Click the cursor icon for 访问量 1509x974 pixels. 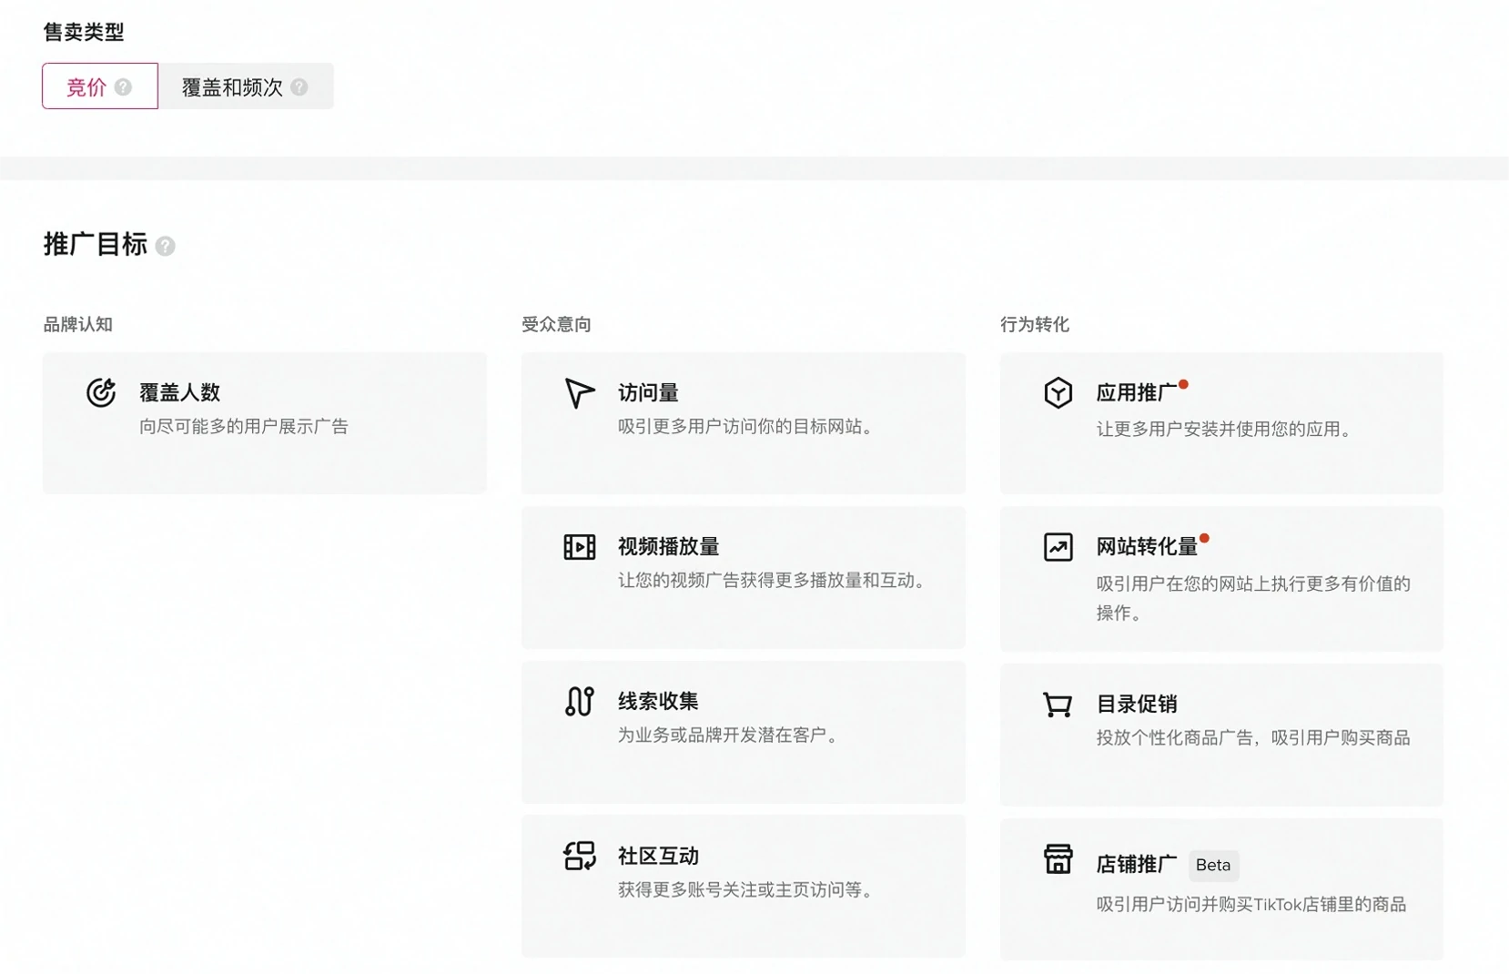click(579, 392)
